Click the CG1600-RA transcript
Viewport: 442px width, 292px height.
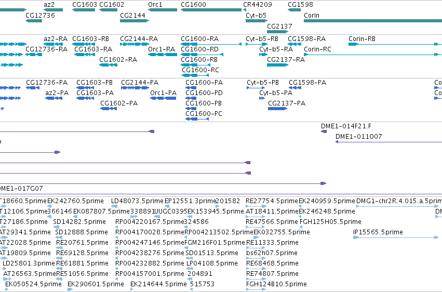pos(211,44)
